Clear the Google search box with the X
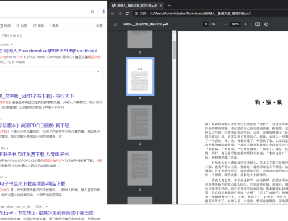This screenshot has height=221, width=288. click(x=92, y=12)
